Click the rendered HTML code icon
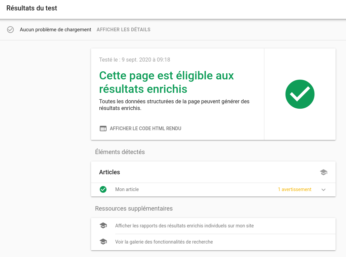346x257 pixels. (x=103, y=128)
